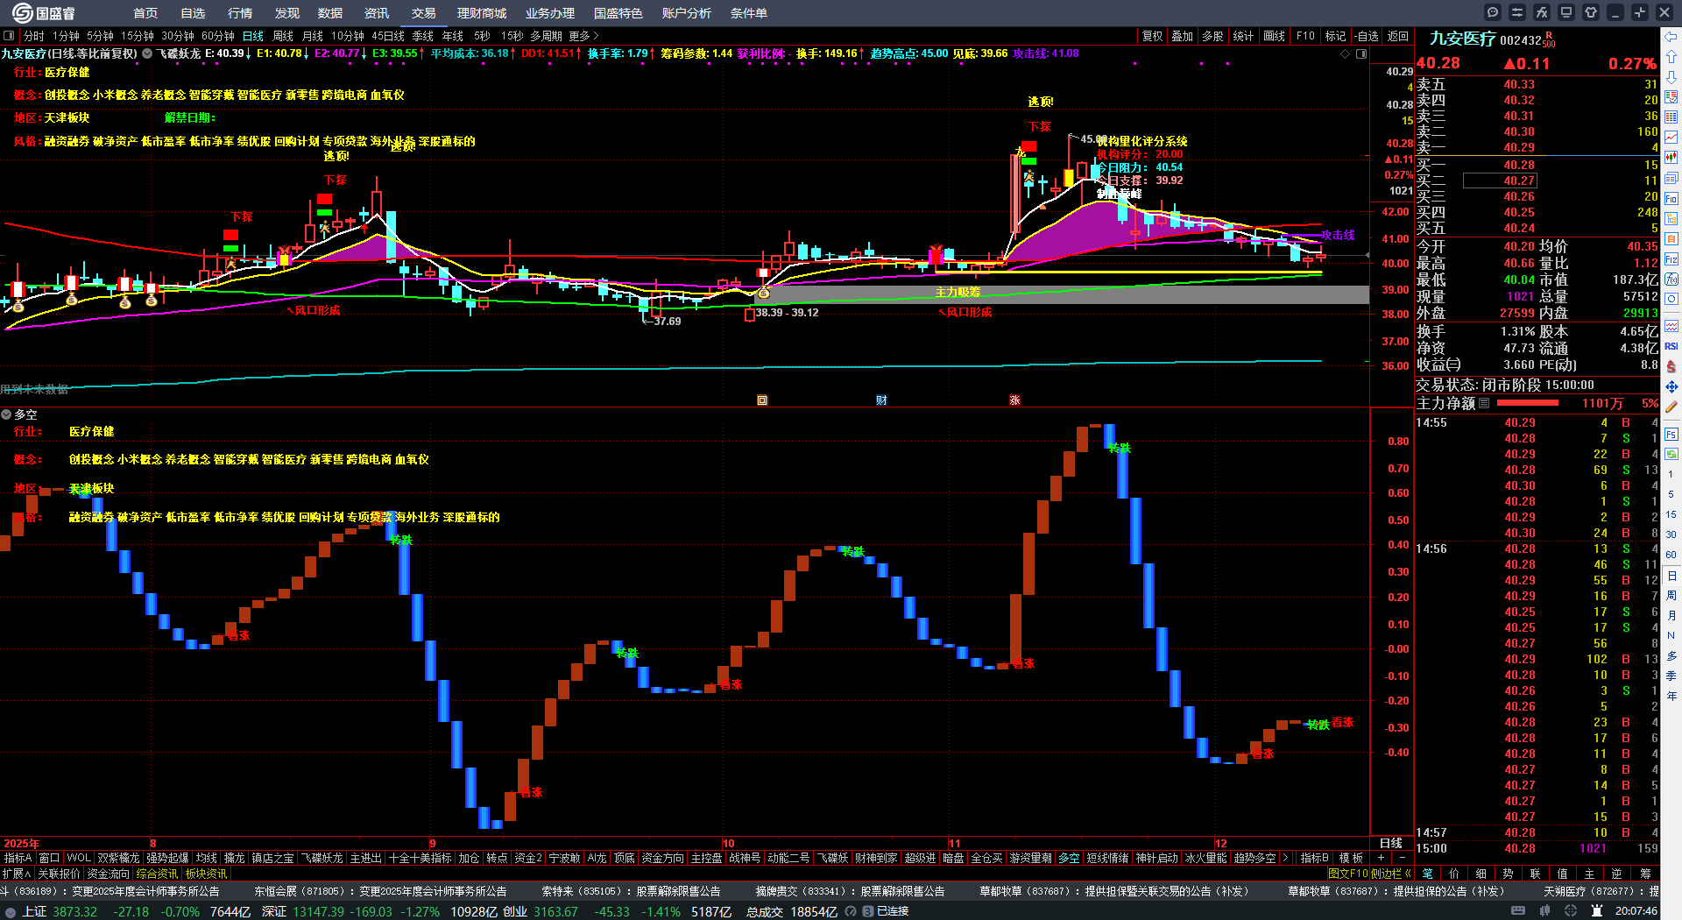Click the monitor screen icon in title bar
This screenshot has height=920, width=1682.
(x=1566, y=12)
